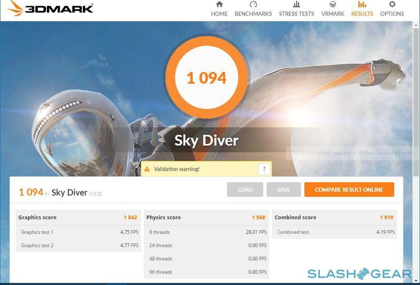Image resolution: width=420 pixels, height=285 pixels.
Task: Open VRMark using its round logo icon
Action: (333, 4)
